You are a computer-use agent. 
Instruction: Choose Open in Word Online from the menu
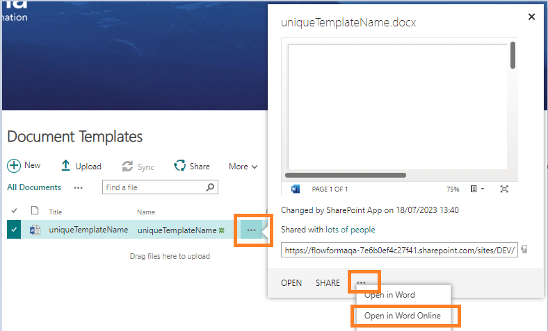[403, 316]
